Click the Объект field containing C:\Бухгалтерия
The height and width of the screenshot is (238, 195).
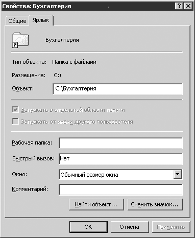(x=117, y=89)
